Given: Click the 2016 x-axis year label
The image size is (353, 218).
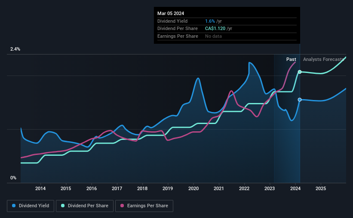Looking at the screenshot, I should click(x=92, y=188).
